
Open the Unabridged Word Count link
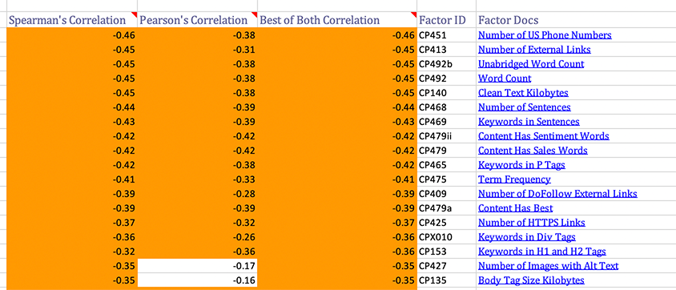(x=531, y=64)
